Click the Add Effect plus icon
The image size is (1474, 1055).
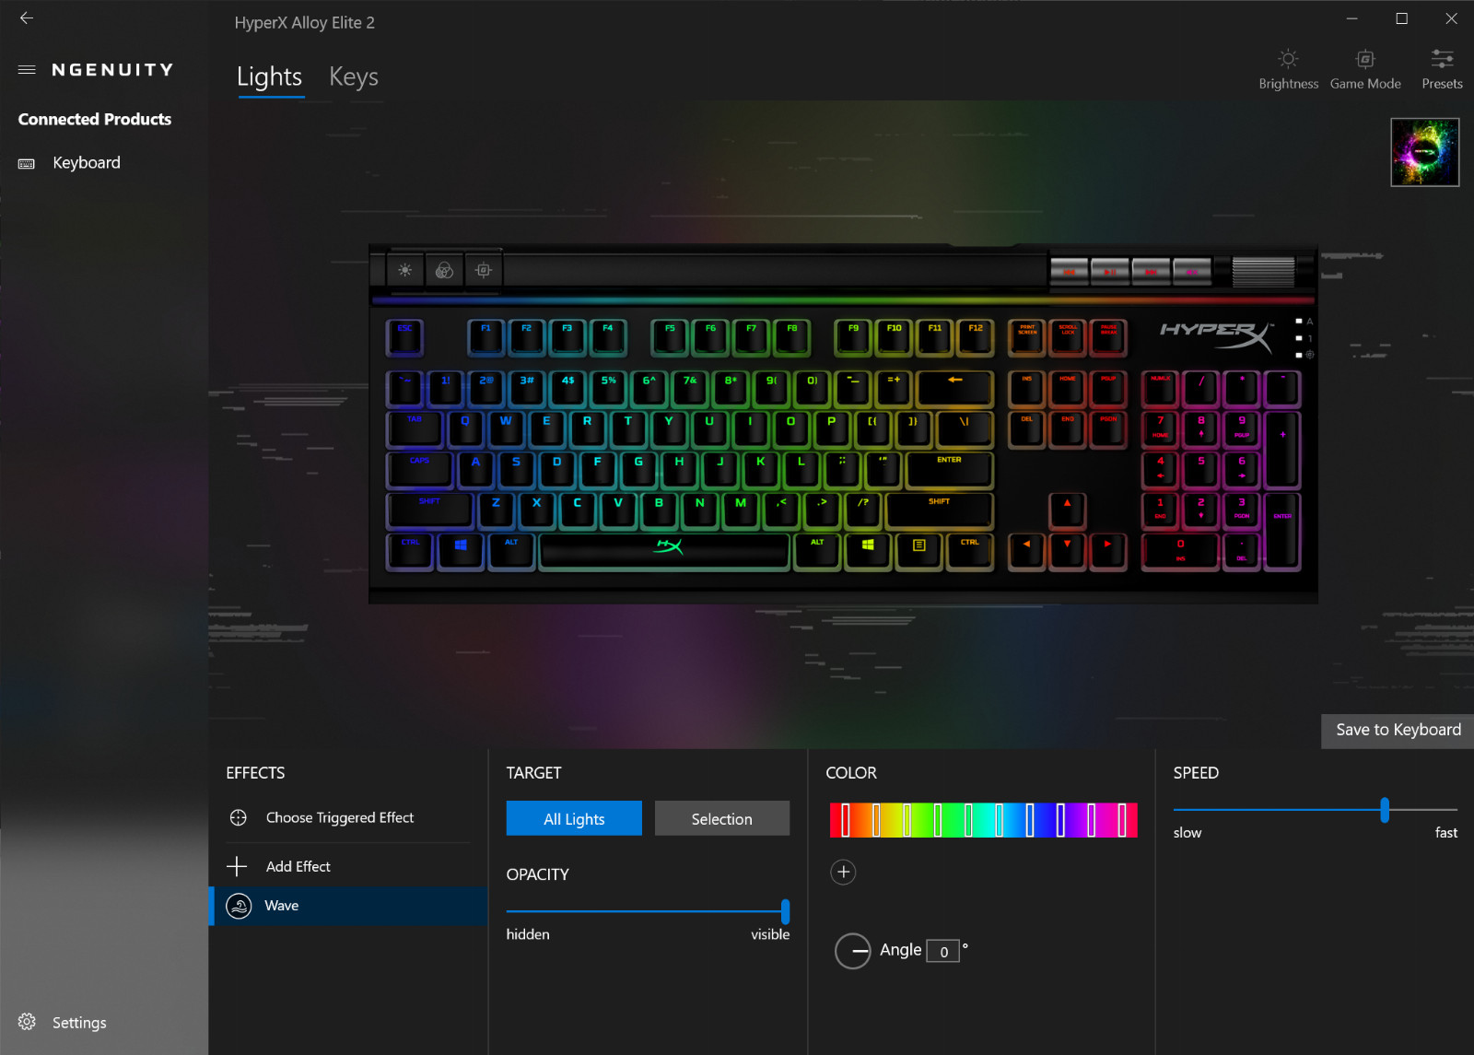coord(237,866)
